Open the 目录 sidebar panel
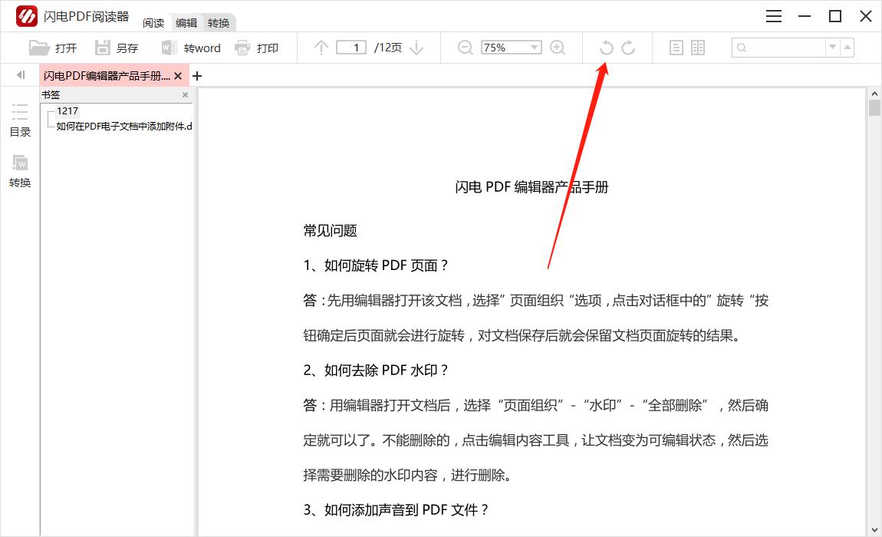 point(20,120)
